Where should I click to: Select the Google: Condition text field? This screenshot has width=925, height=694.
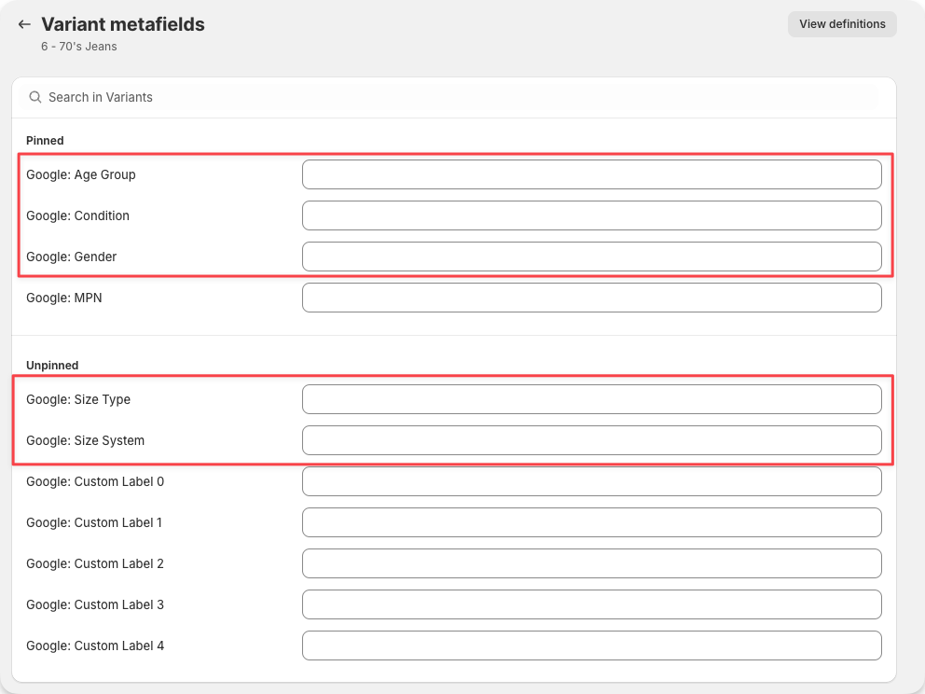pyautogui.click(x=591, y=215)
